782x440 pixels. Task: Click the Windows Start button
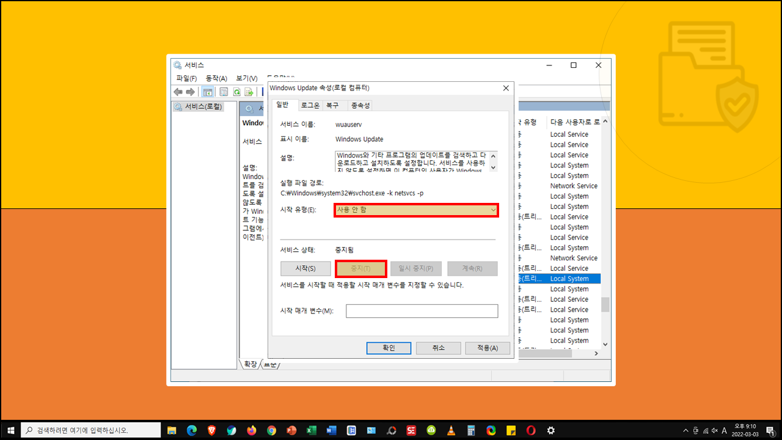coord(10,430)
